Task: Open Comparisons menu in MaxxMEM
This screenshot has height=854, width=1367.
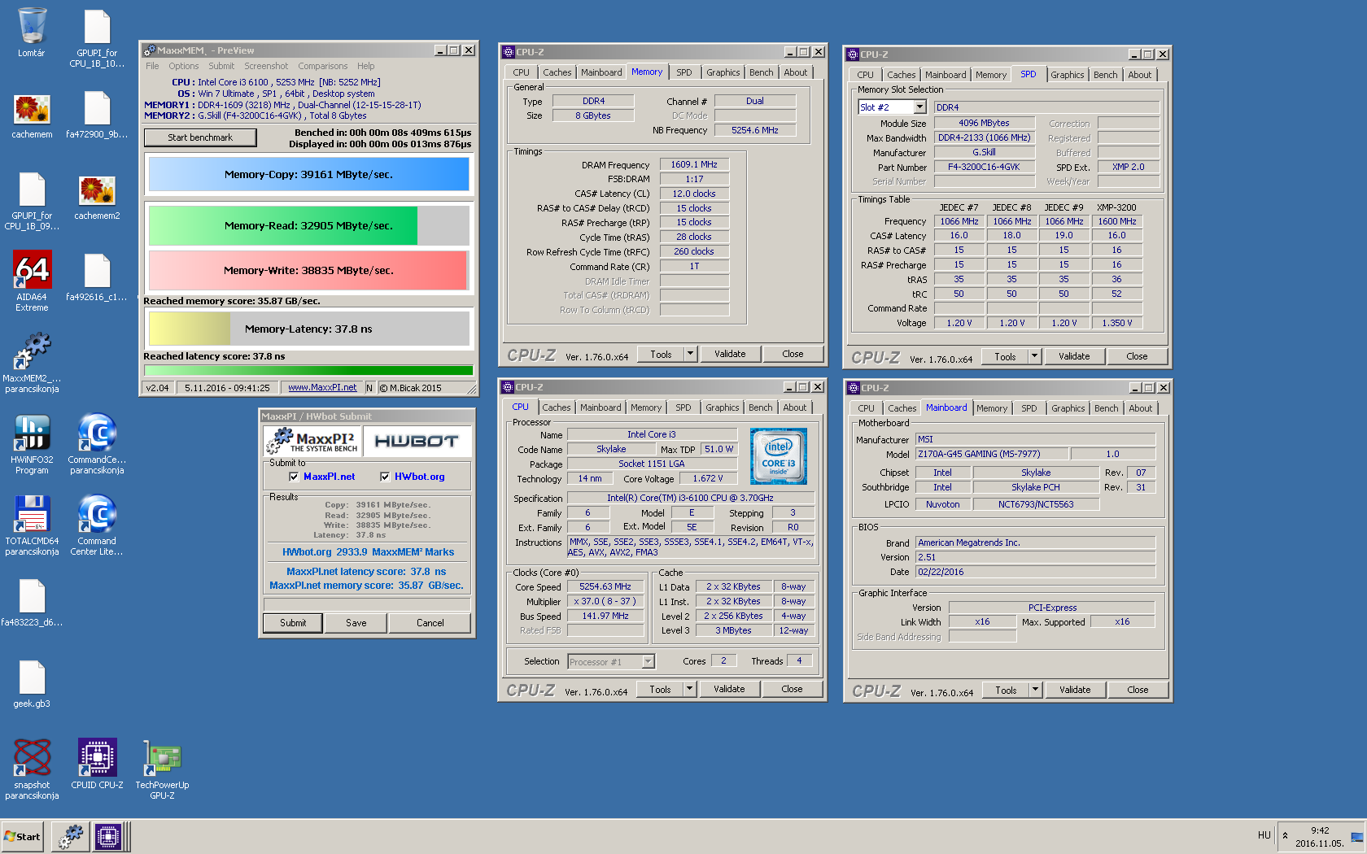Action: (322, 66)
